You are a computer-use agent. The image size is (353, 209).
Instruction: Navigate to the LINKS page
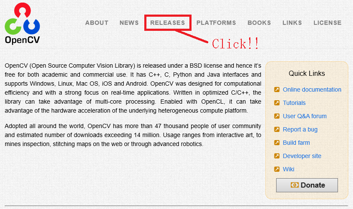(x=292, y=23)
